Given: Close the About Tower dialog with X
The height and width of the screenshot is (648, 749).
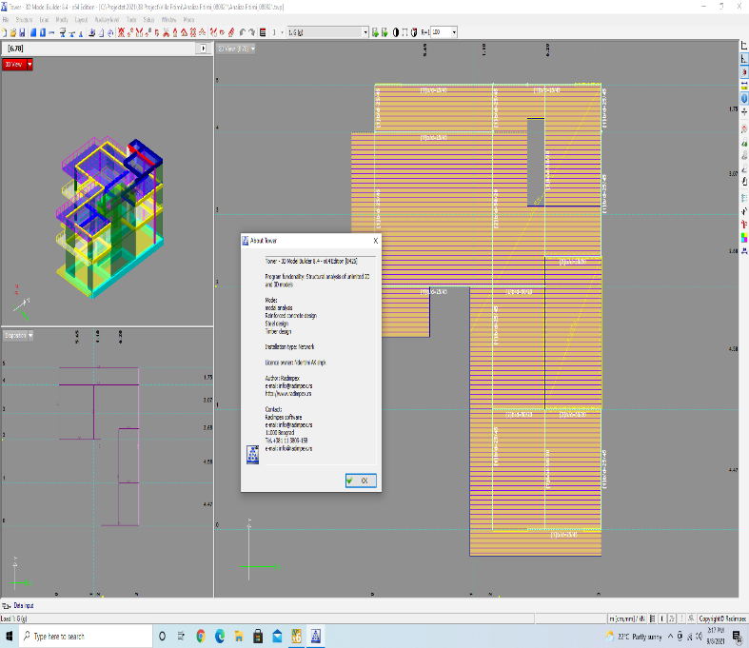Looking at the screenshot, I should coord(375,241).
